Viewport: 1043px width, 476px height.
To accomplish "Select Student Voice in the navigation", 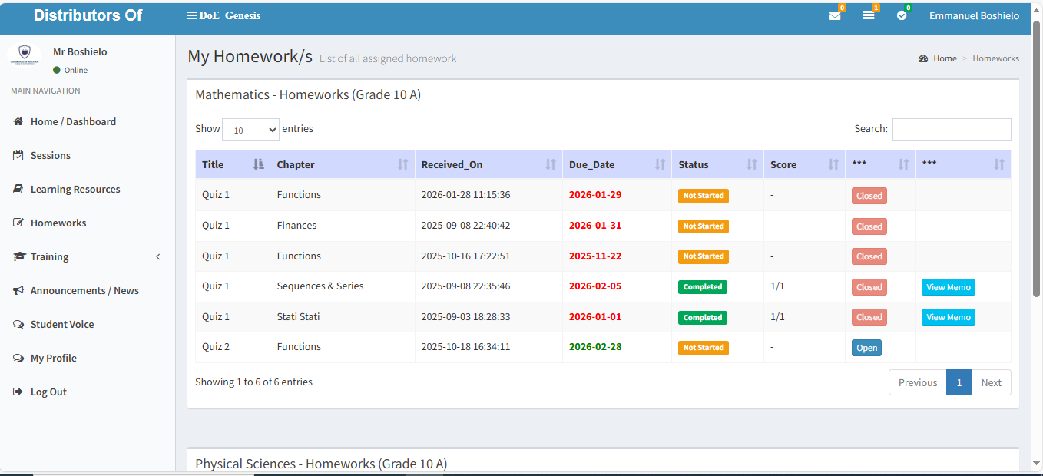I will click(x=61, y=324).
